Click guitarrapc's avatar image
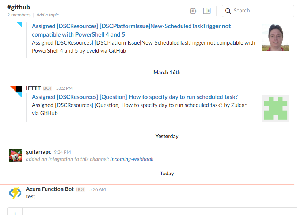 (x=16, y=156)
